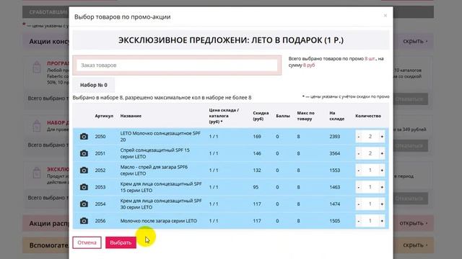This screenshot has width=462, height=259.
Task: Increase quantity for item 2054
Action: 382,204
